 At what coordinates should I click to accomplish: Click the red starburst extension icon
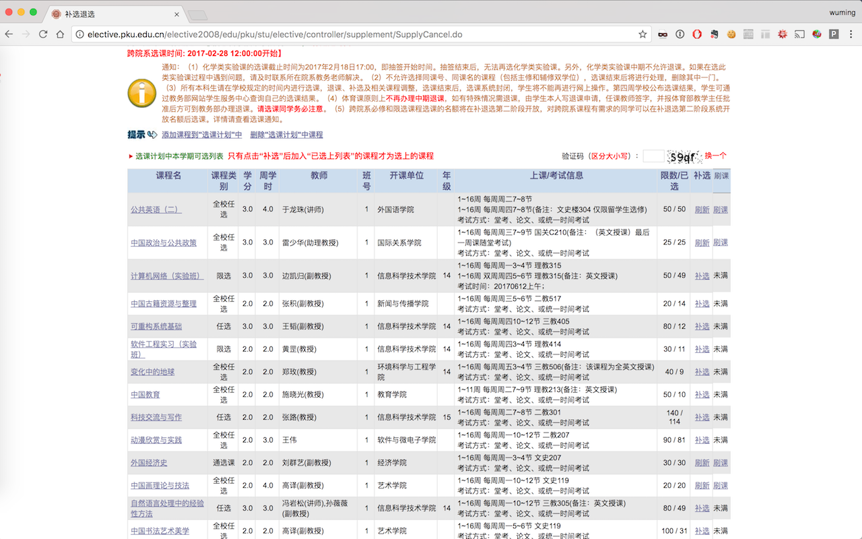tap(783, 34)
